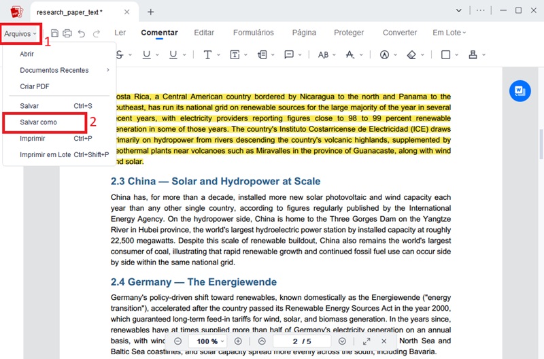The width and height of the screenshot is (544, 359).
Task: Select the struck-through A text tool
Action: point(350,54)
